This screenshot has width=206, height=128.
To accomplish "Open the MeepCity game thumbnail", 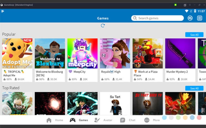I will [x=82, y=53].
